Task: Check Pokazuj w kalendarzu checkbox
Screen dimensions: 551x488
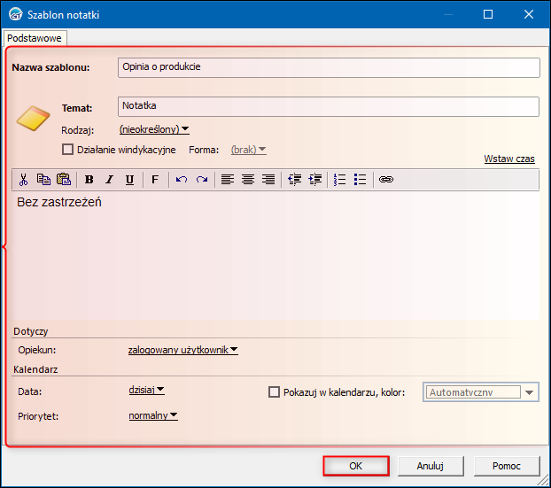Action: click(x=274, y=391)
